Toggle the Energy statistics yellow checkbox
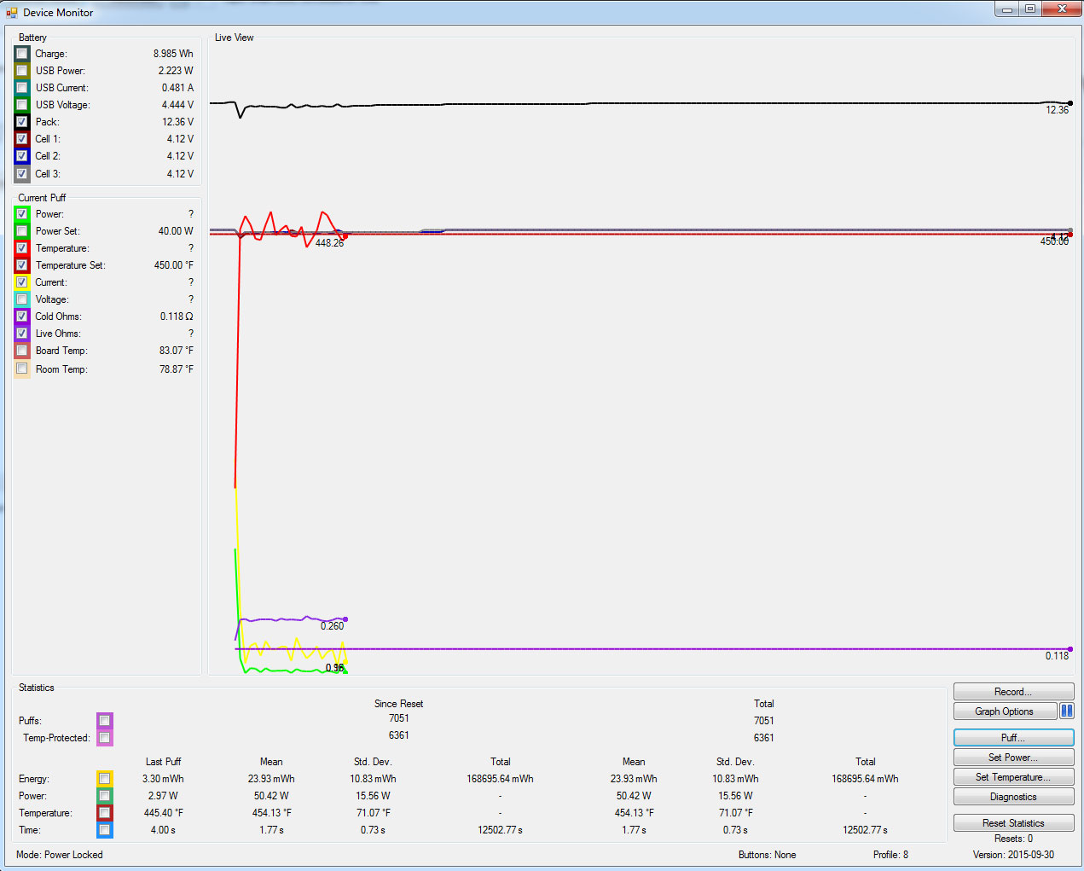The height and width of the screenshot is (871, 1084). [104, 779]
